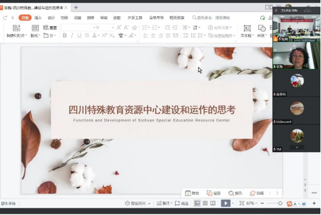Adjust the zoom slider handle
Screen dimensions: 321x215
click(280, 203)
